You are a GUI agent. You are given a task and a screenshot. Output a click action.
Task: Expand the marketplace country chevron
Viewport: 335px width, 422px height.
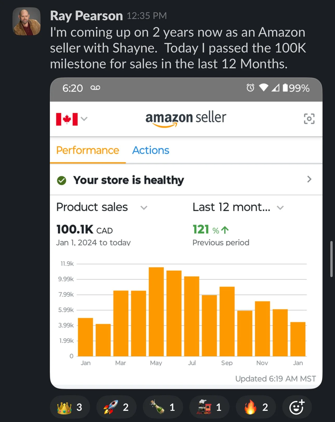84,119
